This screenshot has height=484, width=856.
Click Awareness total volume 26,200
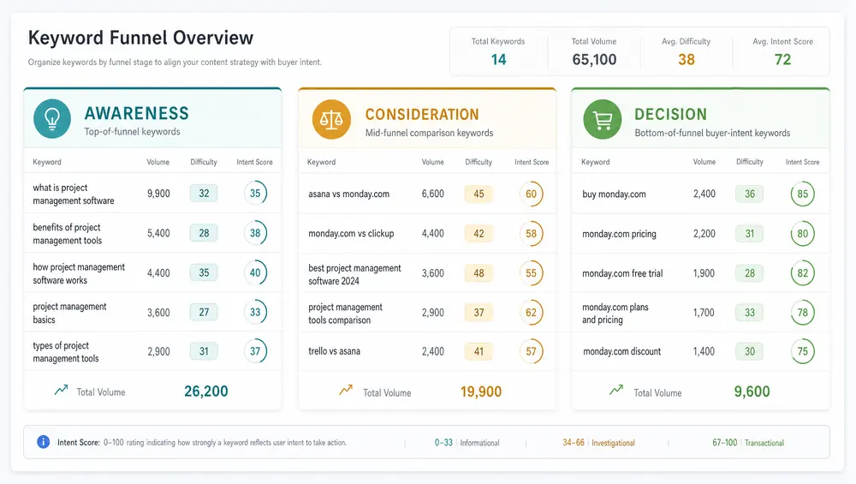205,391
